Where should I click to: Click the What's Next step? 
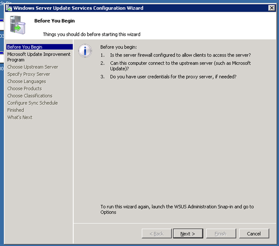tap(19, 117)
